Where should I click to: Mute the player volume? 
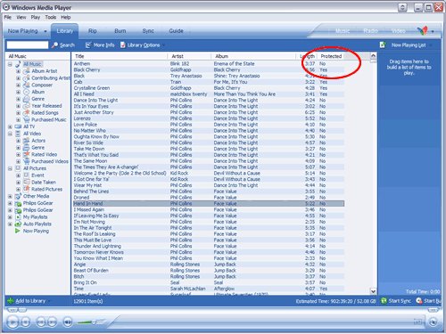click(68, 322)
